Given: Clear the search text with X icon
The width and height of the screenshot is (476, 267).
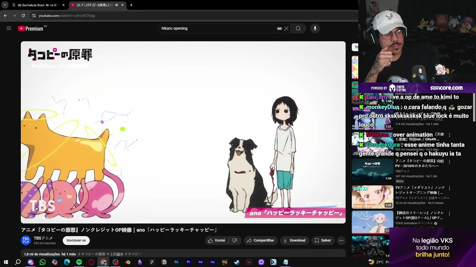Looking at the screenshot, I should [x=286, y=29].
